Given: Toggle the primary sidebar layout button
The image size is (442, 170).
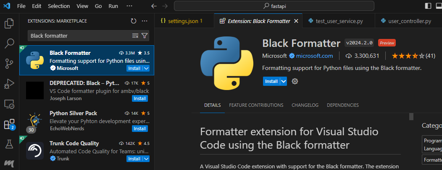Looking at the screenshot, I should [x=428, y=6].
